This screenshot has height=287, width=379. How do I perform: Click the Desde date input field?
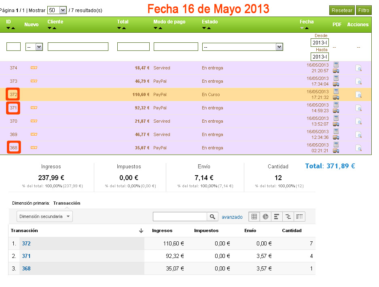click(320, 43)
